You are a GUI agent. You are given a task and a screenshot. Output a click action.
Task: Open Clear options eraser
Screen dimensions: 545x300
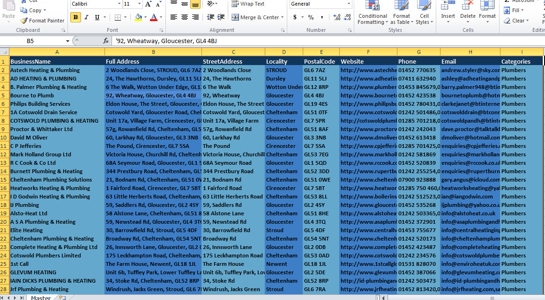(516, 21)
